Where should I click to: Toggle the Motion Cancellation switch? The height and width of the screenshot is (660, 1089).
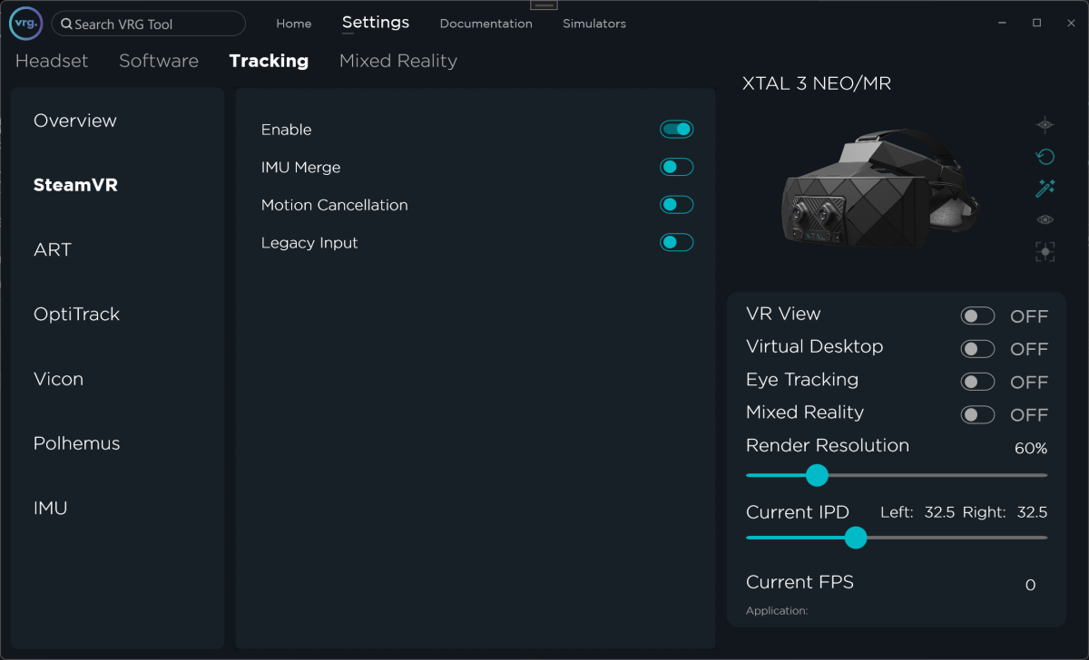point(676,205)
